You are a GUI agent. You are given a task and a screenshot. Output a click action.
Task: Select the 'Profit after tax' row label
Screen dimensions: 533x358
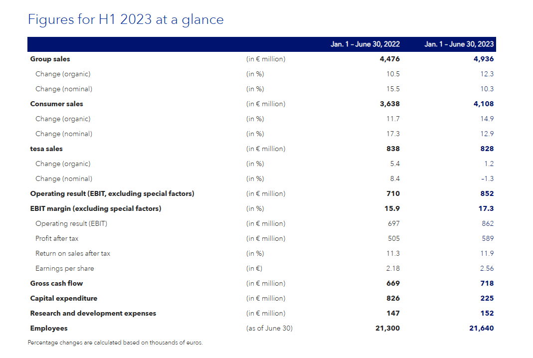(x=57, y=238)
